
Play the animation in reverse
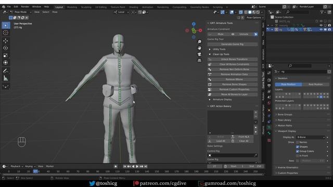[133, 166]
